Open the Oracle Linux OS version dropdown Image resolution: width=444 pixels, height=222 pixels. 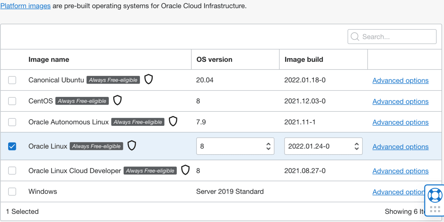click(235, 146)
